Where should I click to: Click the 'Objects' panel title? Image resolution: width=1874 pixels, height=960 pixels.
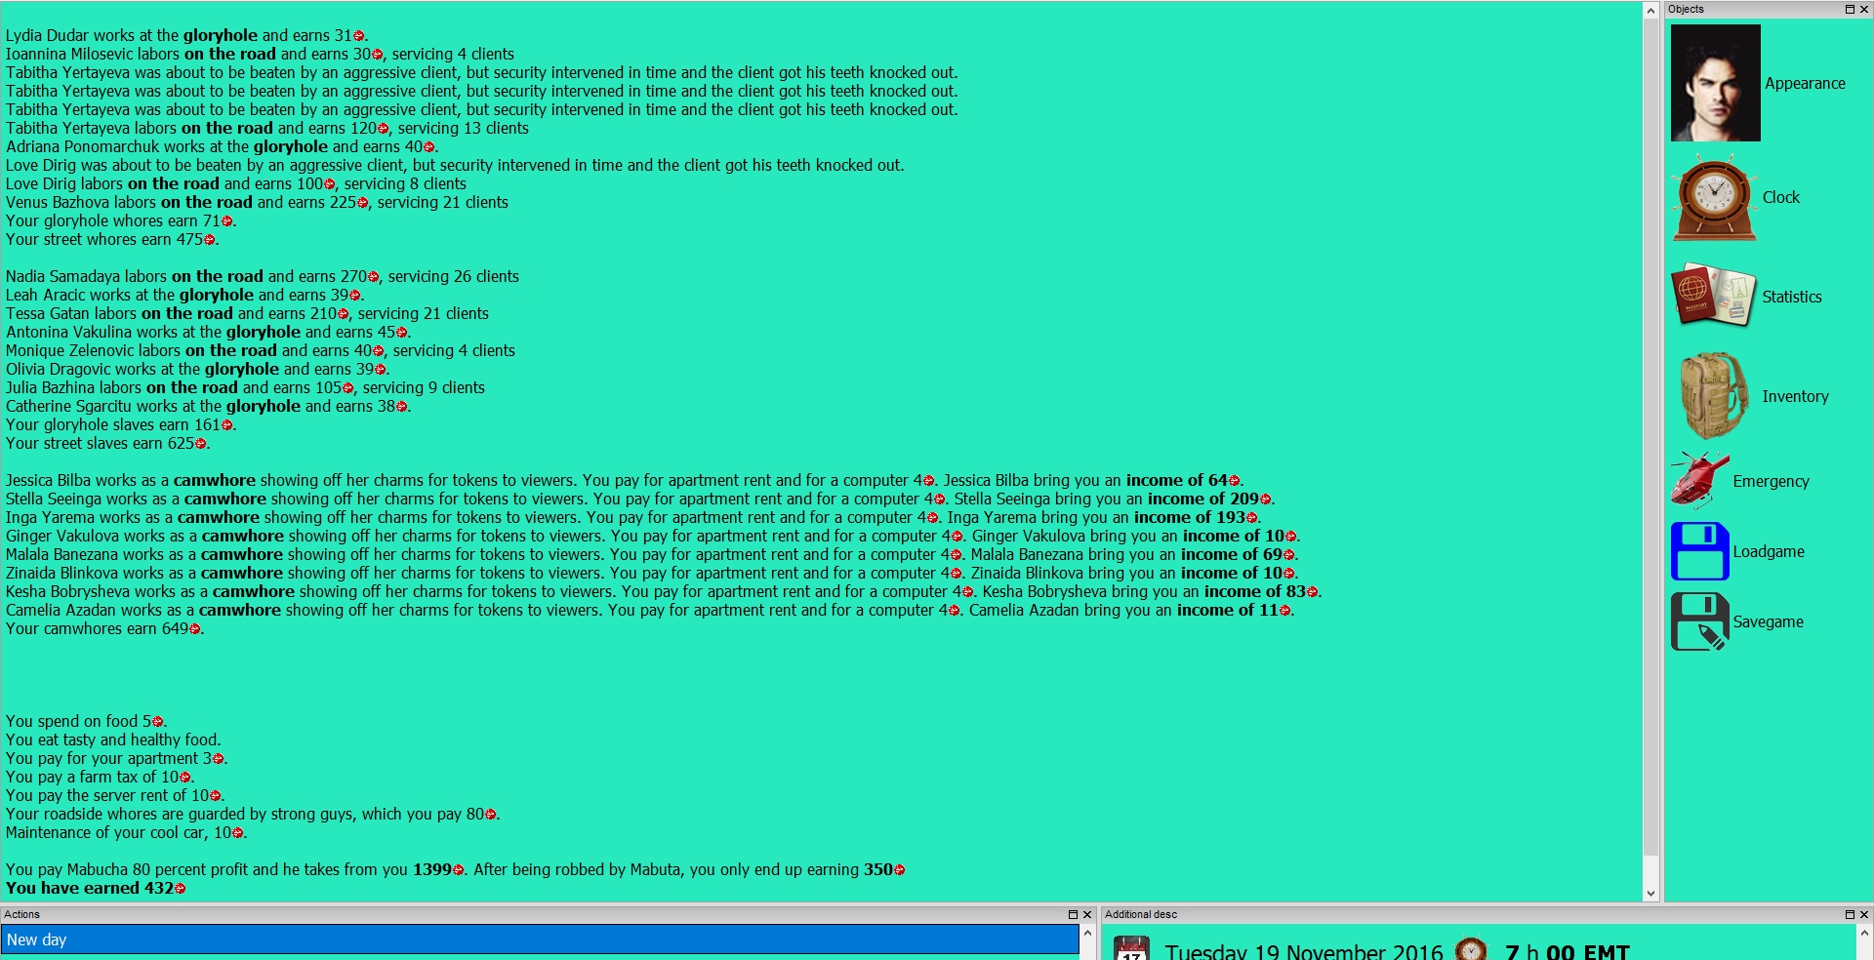tap(1686, 9)
